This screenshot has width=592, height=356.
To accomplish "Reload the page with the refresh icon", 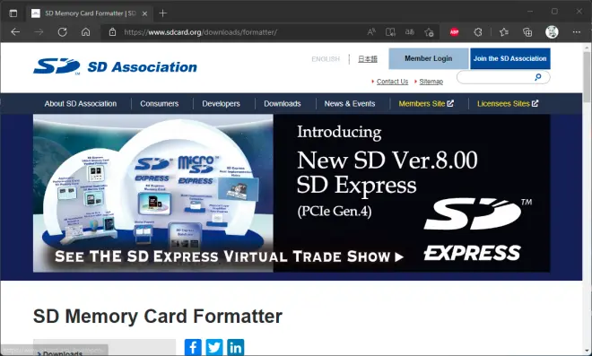I will pos(62,32).
